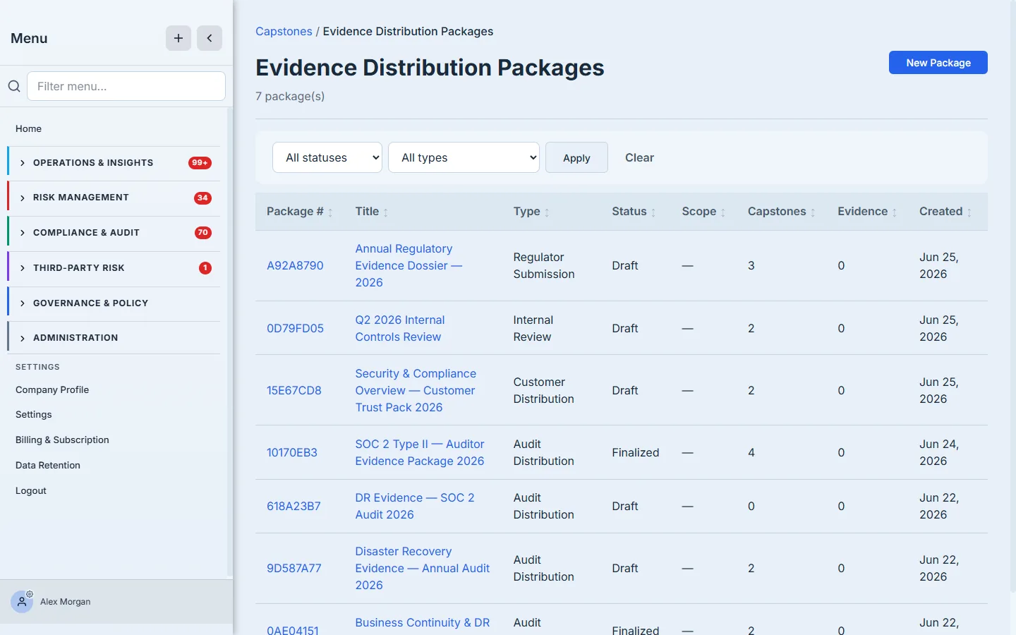Clear the filters

pyautogui.click(x=639, y=157)
